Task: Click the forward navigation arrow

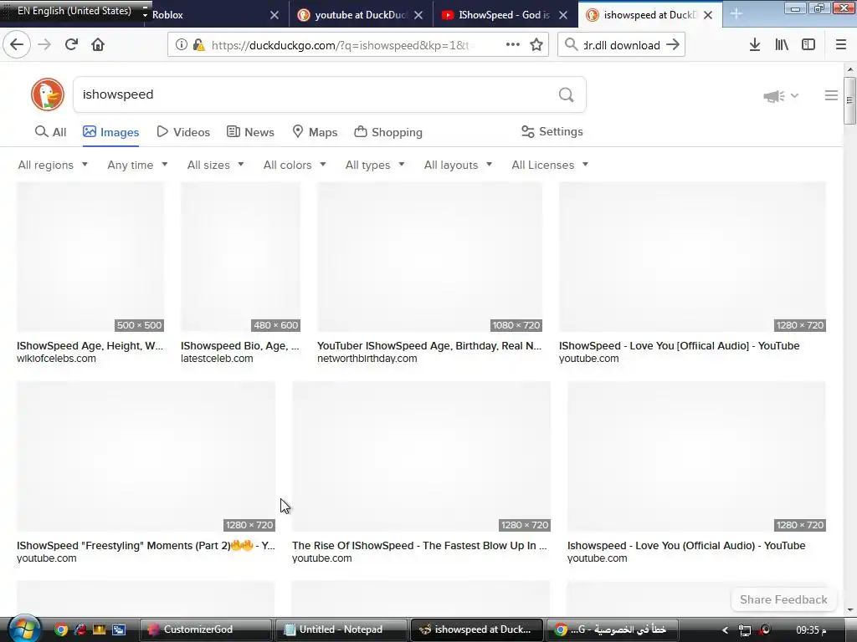Action: [x=44, y=45]
